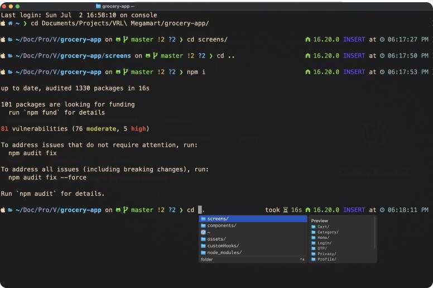Click the GitHub cat icon on the last prompt line
The image size is (433, 288).
(118, 210)
